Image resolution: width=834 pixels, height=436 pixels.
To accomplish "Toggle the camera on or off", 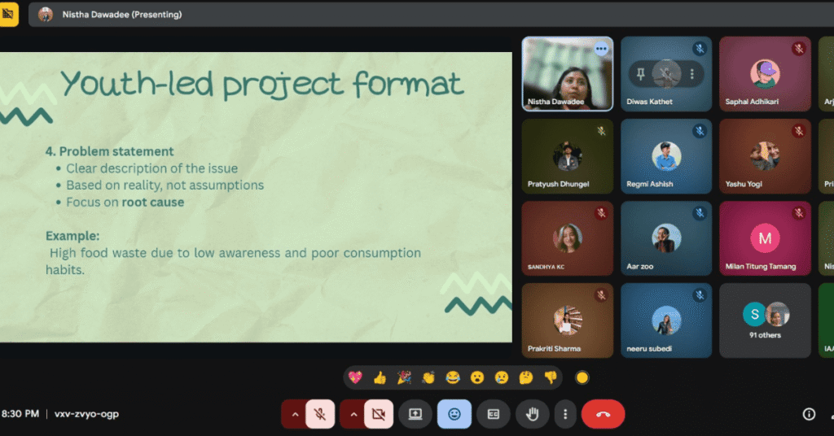I will (x=378, y=414).
